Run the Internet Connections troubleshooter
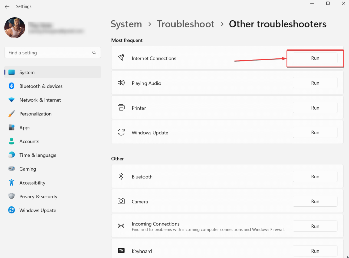Screen dimensions: 349x258 coord(315,58)
